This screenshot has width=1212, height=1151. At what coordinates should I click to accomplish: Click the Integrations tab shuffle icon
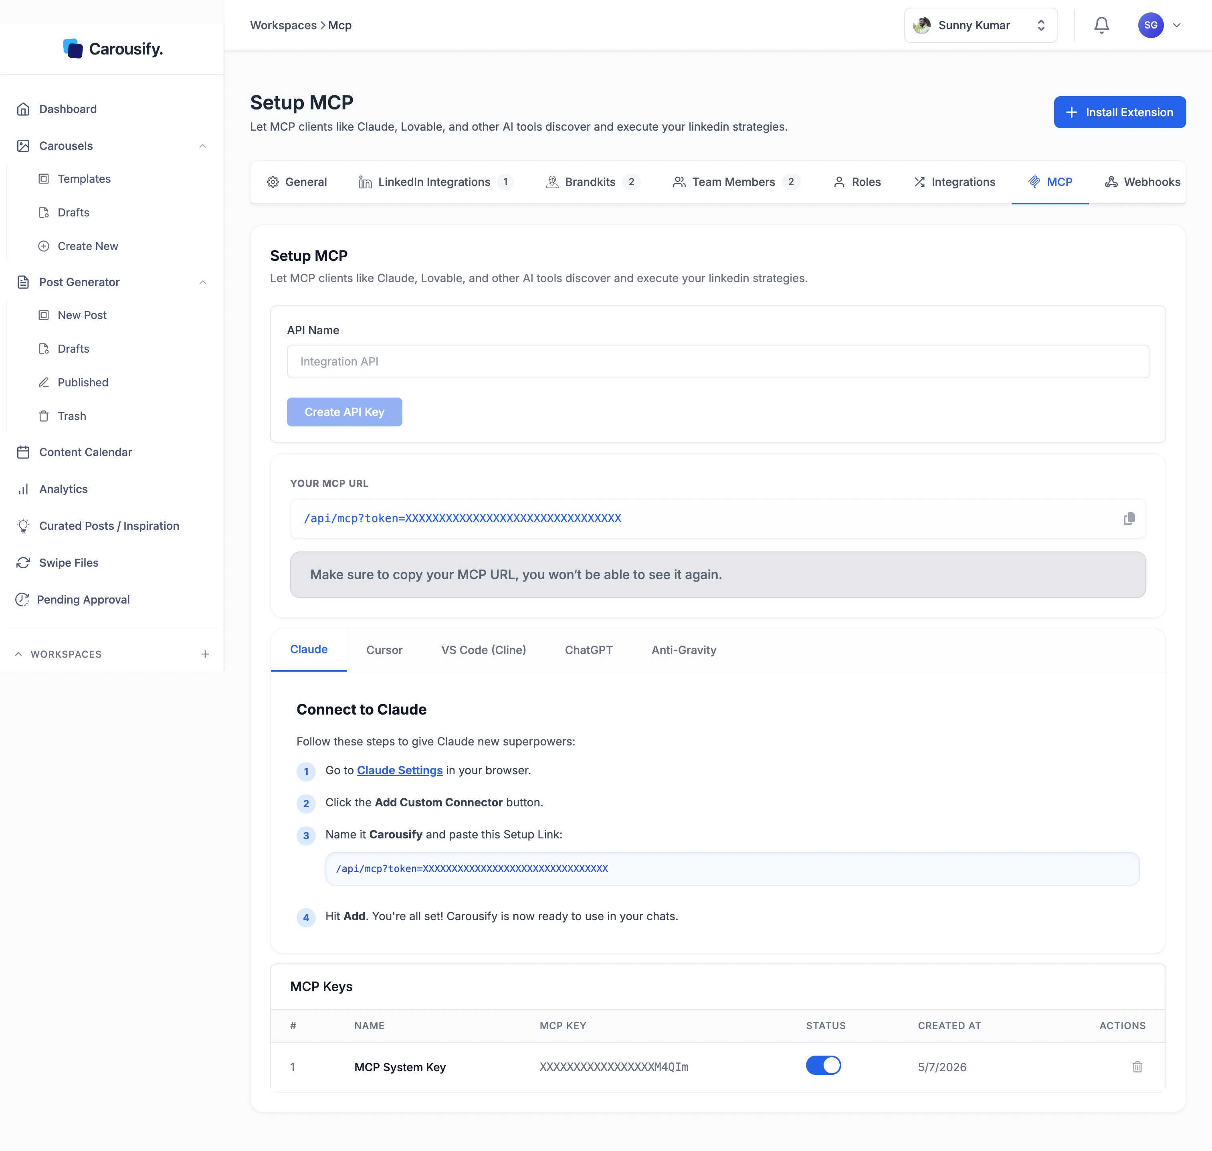click(919, 182)
